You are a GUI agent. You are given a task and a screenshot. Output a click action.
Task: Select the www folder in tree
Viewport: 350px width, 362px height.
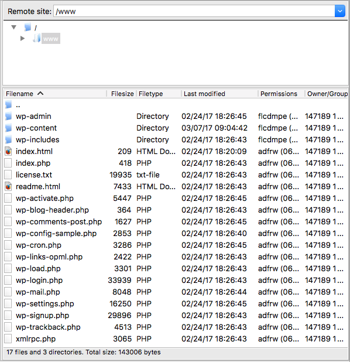51,39
